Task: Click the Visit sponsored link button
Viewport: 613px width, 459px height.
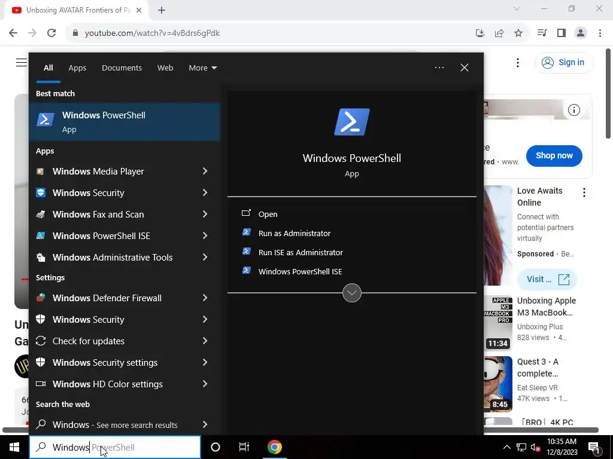Action: pos(547,280)
